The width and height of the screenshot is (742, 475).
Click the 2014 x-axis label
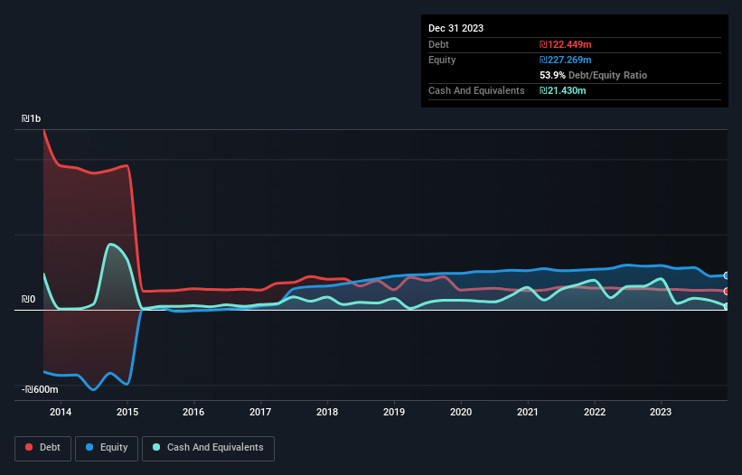(61, 412)
